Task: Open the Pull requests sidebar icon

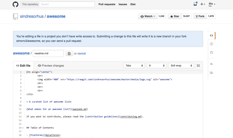Action: [x=212, y=53]
